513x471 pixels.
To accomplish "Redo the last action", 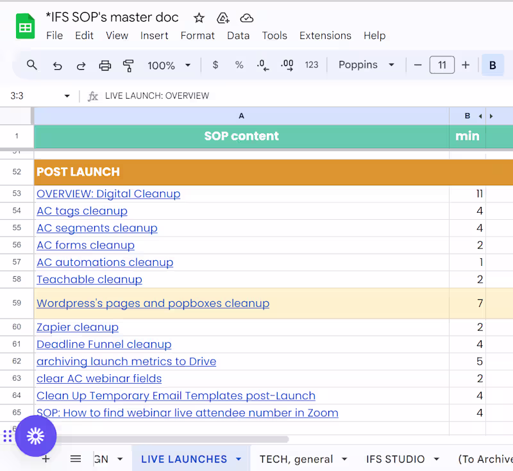I will 81,66.
